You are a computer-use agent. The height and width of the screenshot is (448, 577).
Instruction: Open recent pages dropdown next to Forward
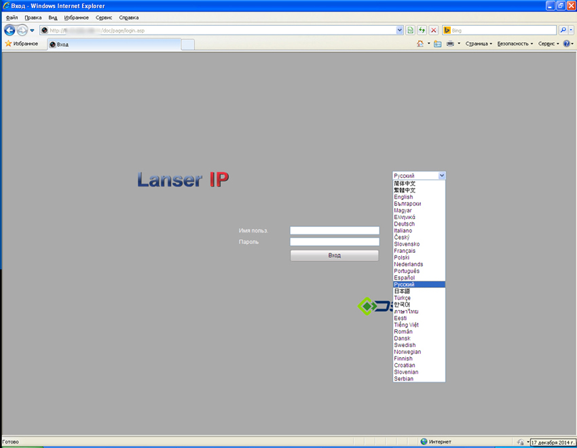pyautogui.click(x=32, y=30)
